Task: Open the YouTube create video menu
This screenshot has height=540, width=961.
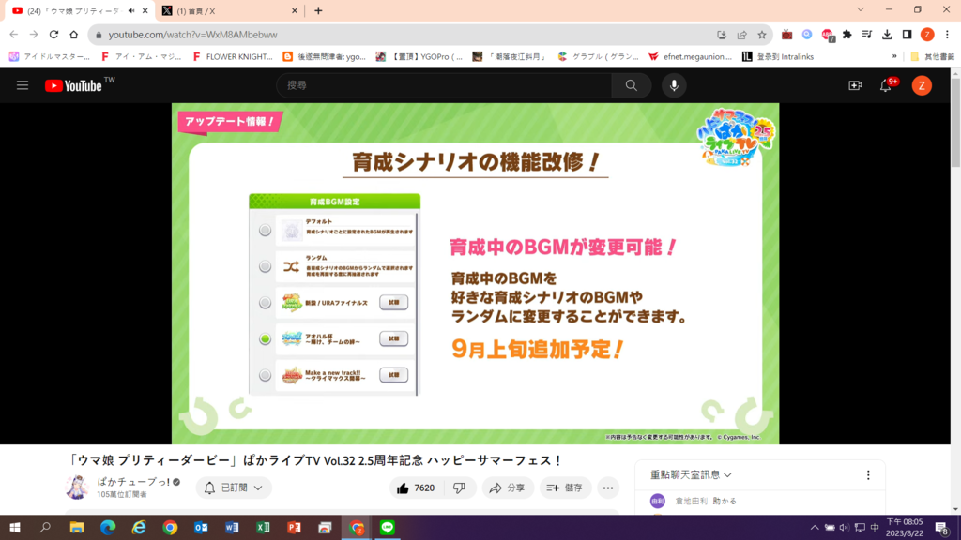Action: coord(855,85)
